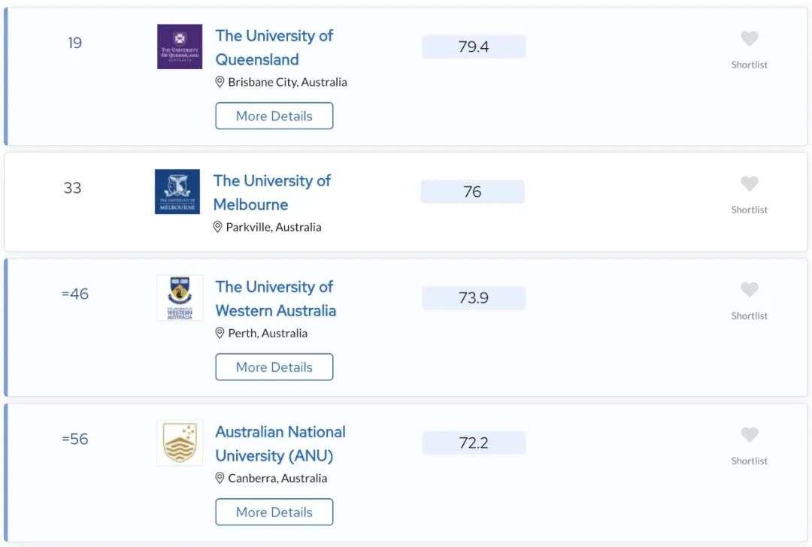Screen dimensions: 812x547
Task: Click the University of Queensland purple logo
Action: click(x=180, y=47)
